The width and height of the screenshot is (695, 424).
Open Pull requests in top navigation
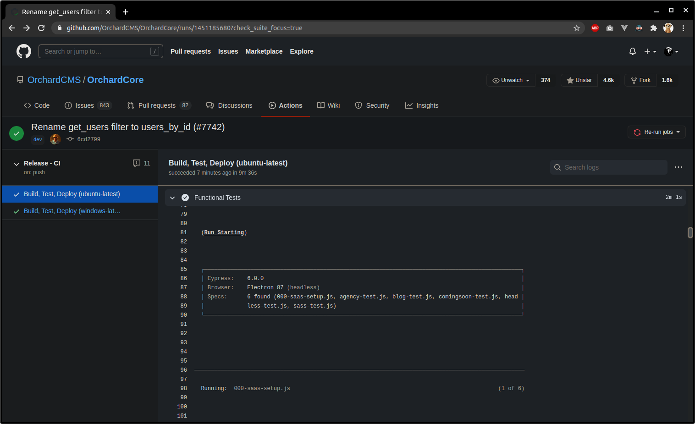pos(191,51)
